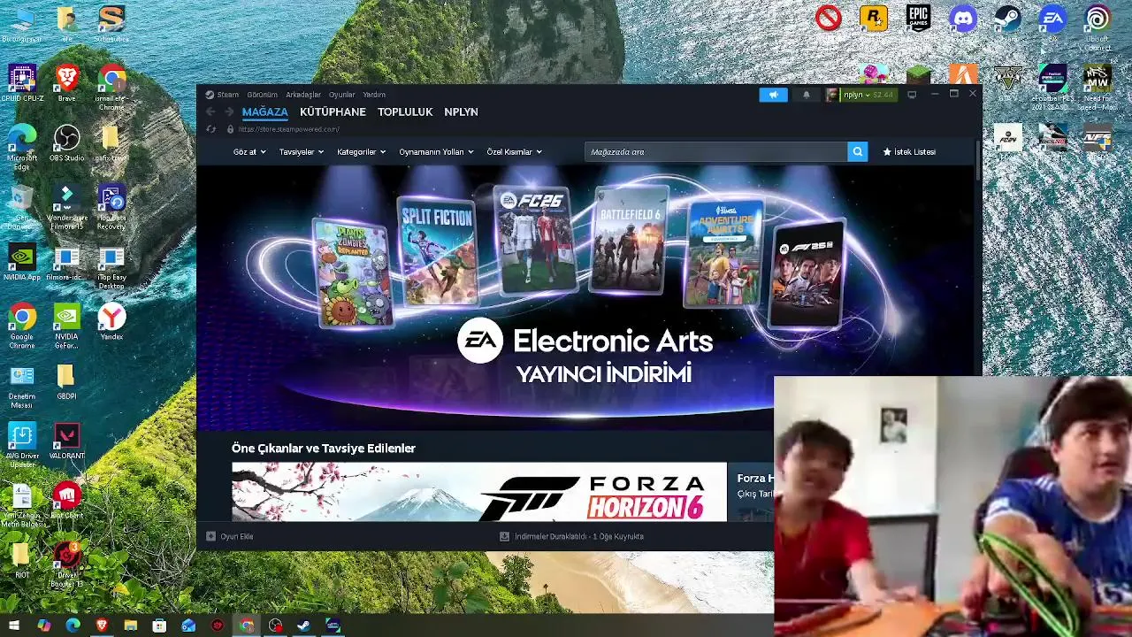Open OBS Studio desktop shortcut

click(x=66, y=142)
